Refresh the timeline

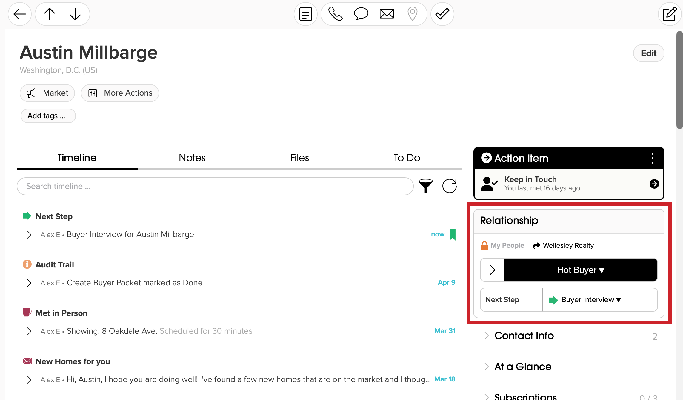click(450, 186)
